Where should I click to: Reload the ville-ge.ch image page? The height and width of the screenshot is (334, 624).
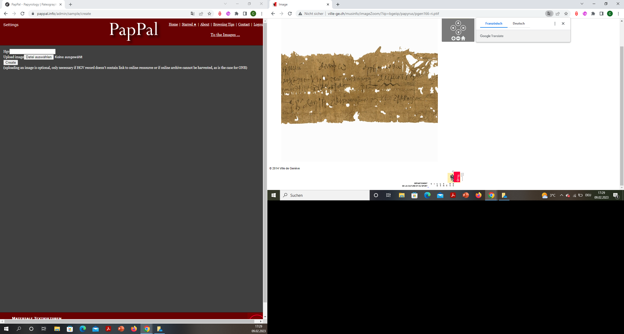click(x=290, y=14)
